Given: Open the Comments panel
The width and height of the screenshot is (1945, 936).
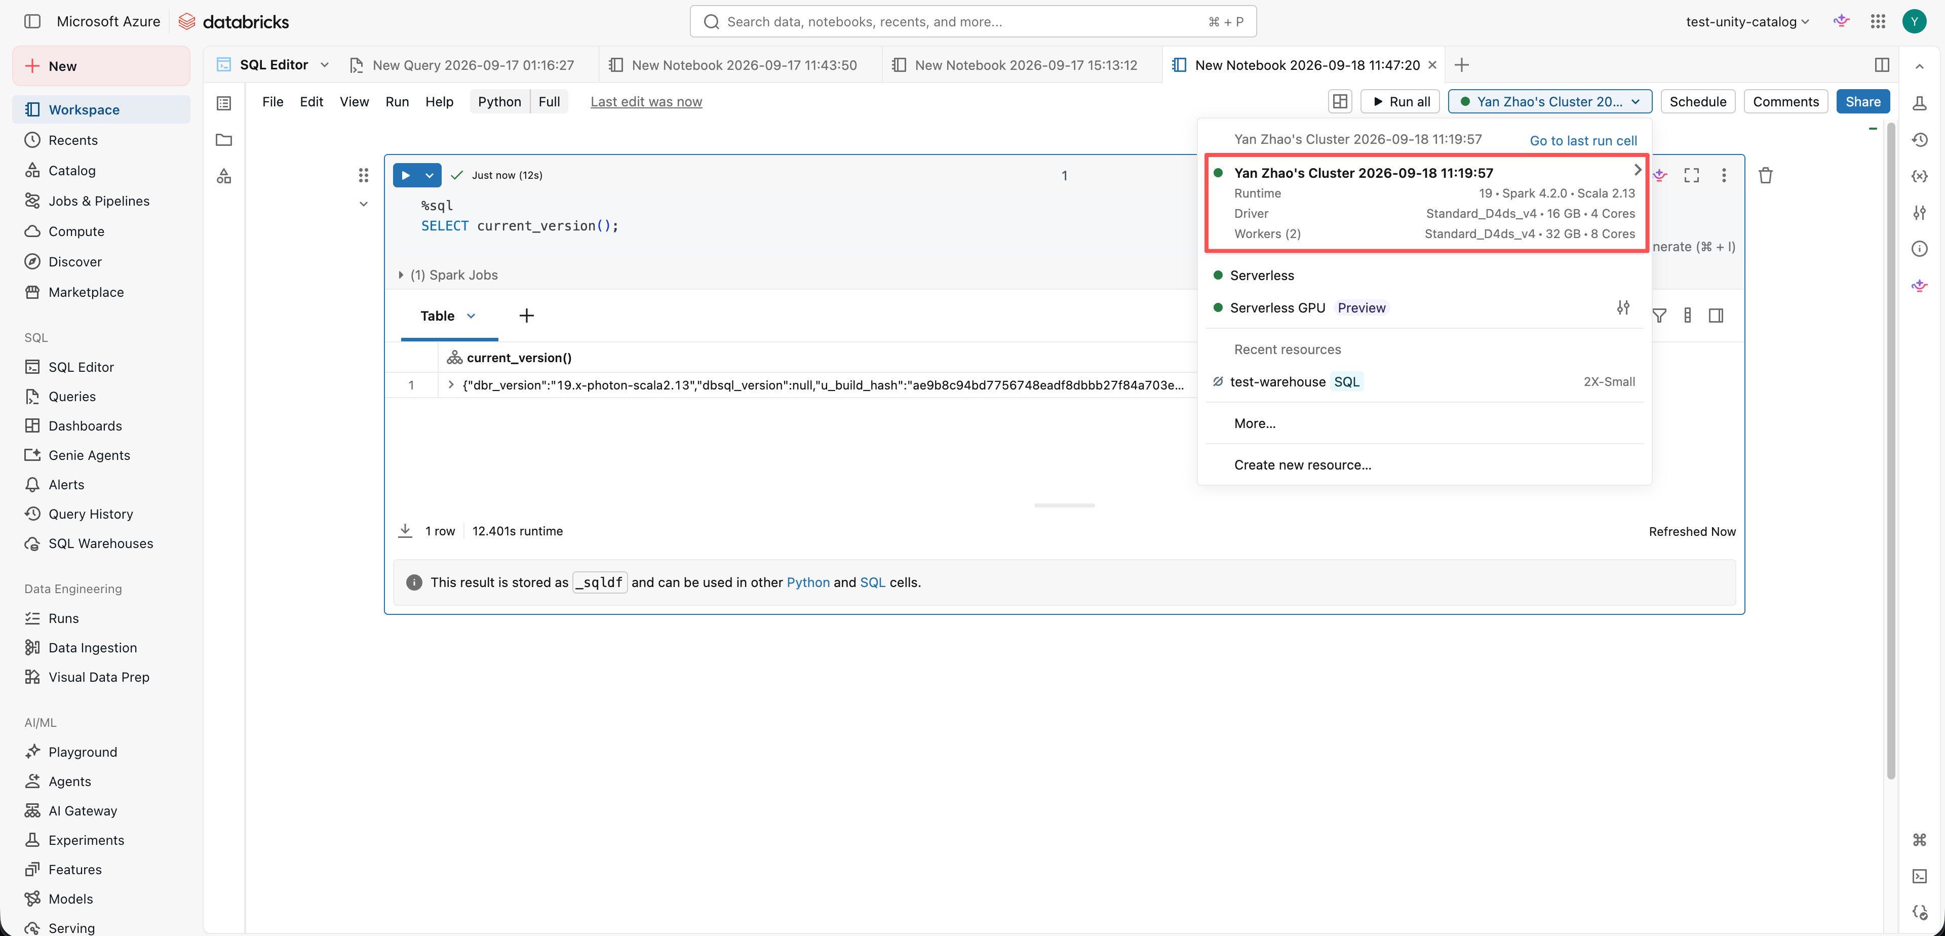Looking at the screenshot, I should point(1785,101).
